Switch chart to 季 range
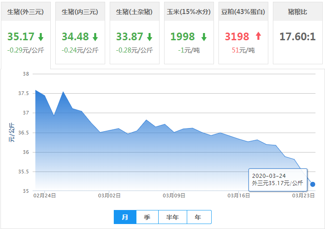This screenshot has height=229, width=325. (x=147, y=217)
